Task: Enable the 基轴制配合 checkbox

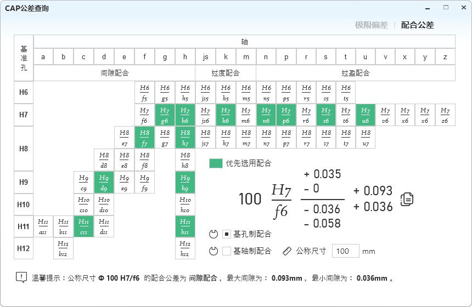Action: pyautogui.click(x=227, y=251)
